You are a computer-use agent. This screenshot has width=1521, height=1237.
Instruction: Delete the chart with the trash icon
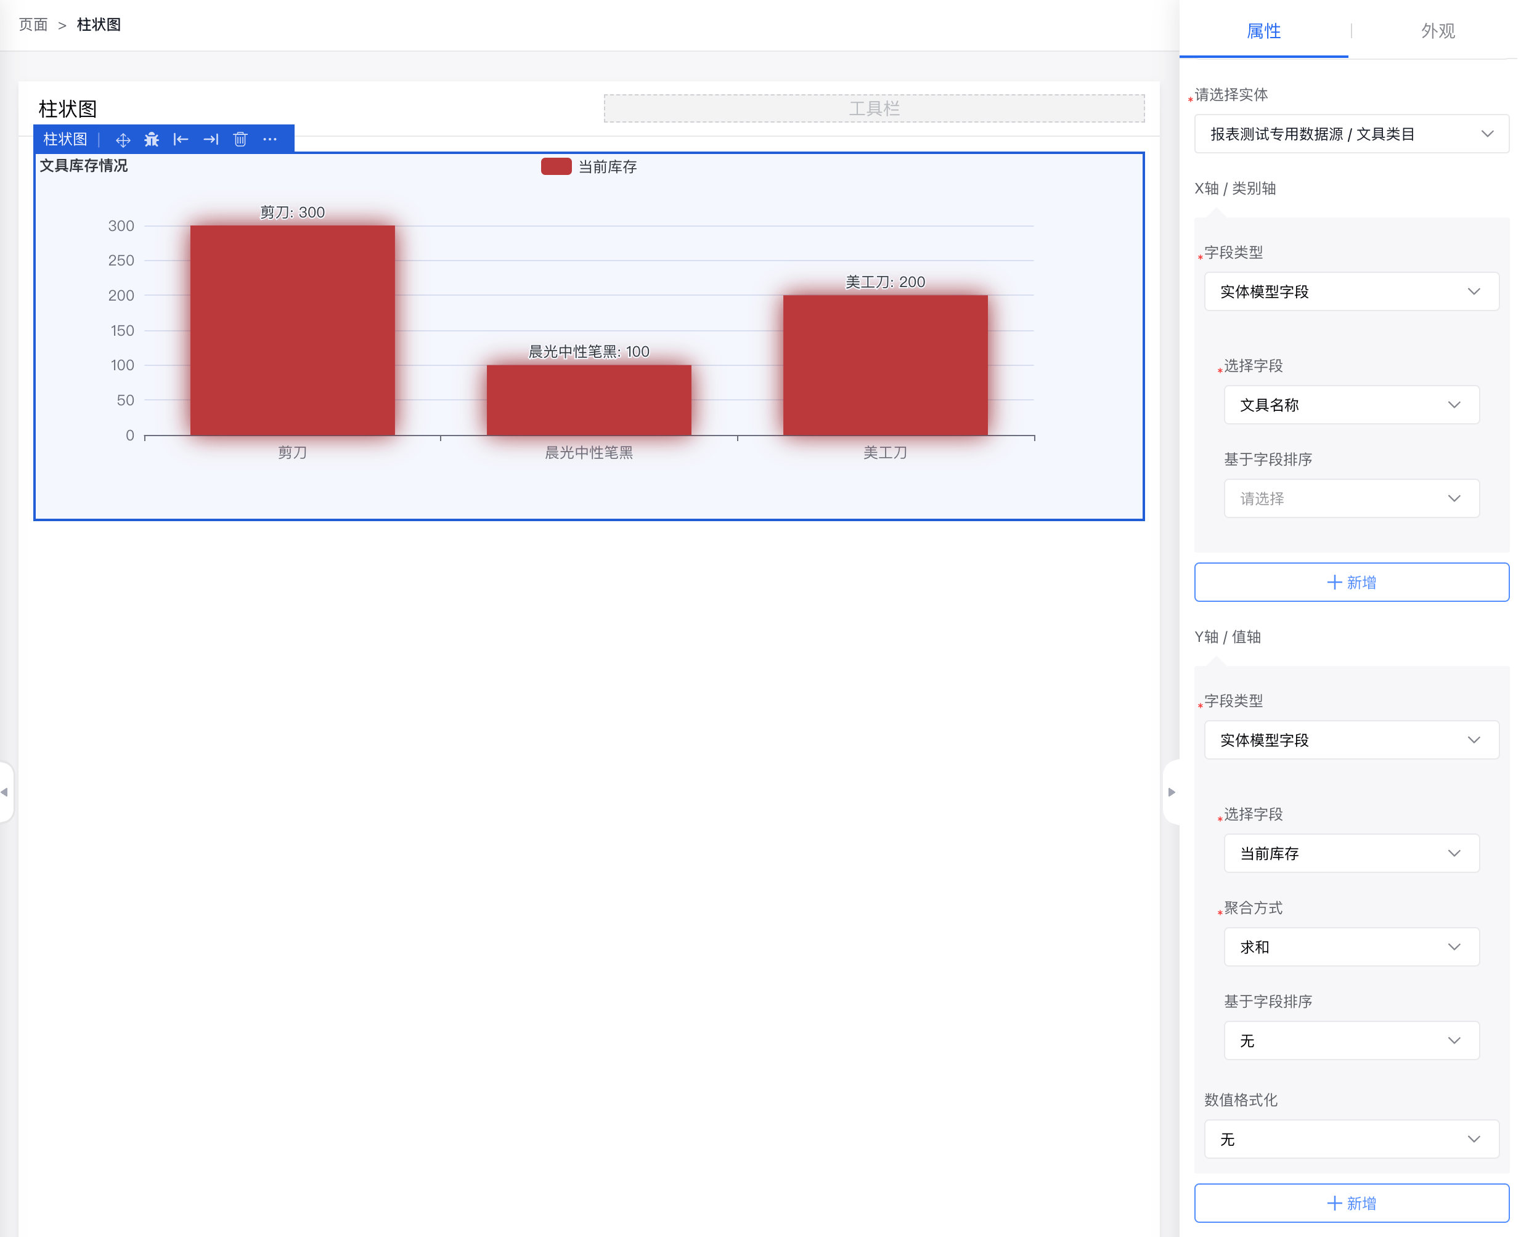(x=240, y=140)
